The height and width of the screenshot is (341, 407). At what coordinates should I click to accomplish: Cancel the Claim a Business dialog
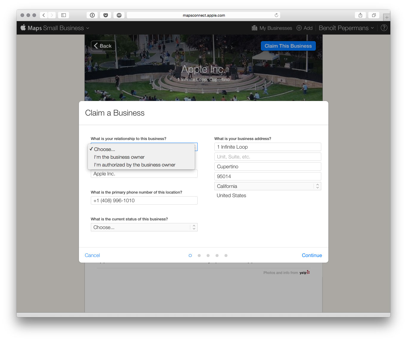coord(92,255)
